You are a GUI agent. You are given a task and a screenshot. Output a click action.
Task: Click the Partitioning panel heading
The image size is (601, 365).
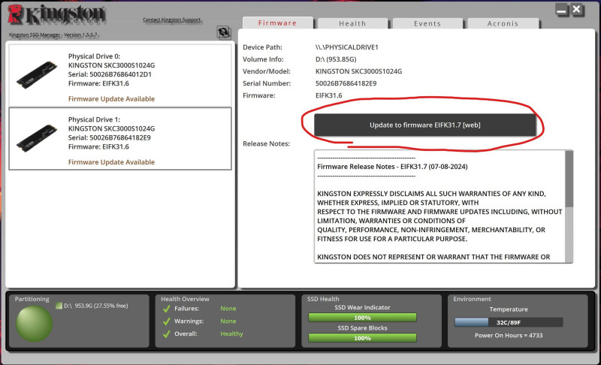coord(32,299)
